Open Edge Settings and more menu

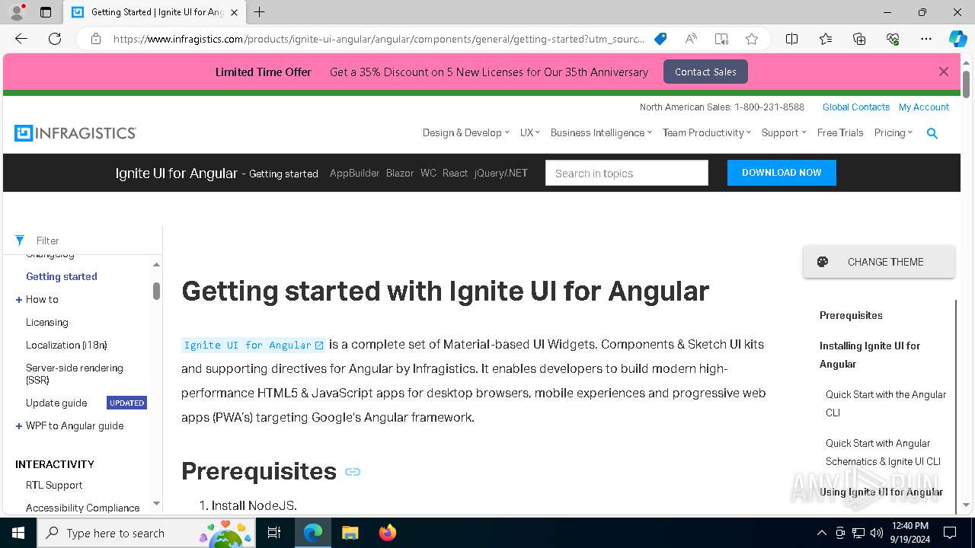[x=926, y=39]
